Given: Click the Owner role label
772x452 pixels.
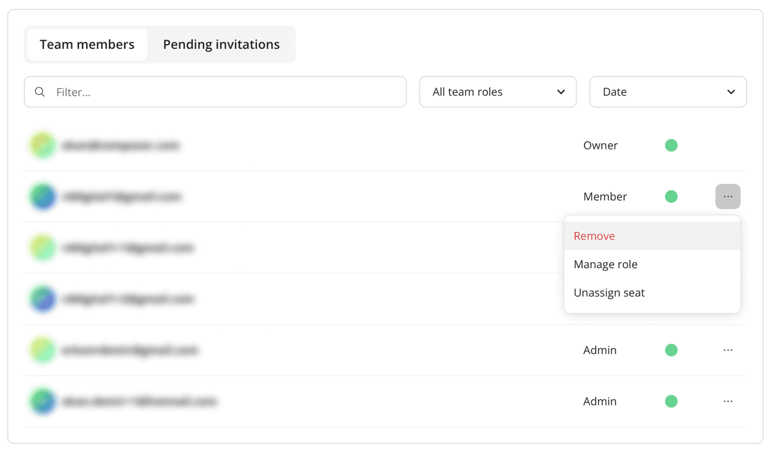Looking at the screenshot, I should click(600, 146).
